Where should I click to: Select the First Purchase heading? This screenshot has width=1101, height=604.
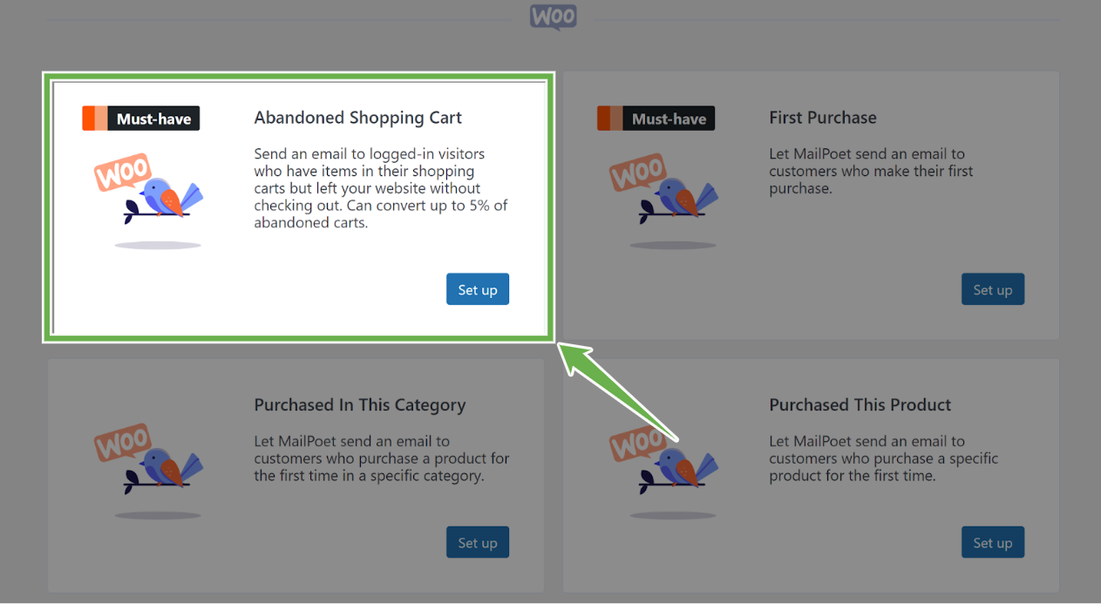tap(823, 118)
